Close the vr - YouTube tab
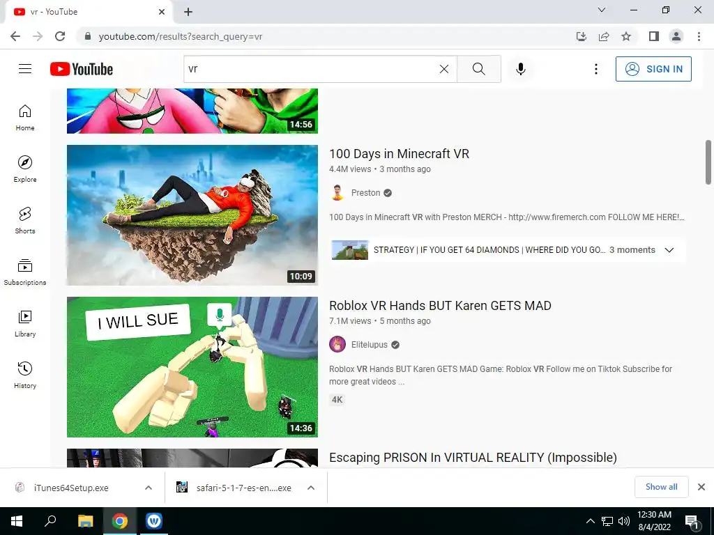This screenshot has width=714, height=535. pyautogui.click(x=162, y=12)
